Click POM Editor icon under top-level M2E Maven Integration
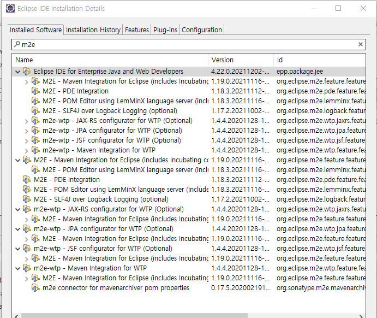Viewport: 377px width, 318px height. pyautogui.click(x=35, y=170)
